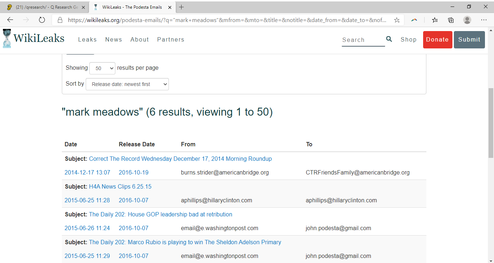This screenshot has height=263, width=494.
Task: Click the Submit button
Action: 469,40
